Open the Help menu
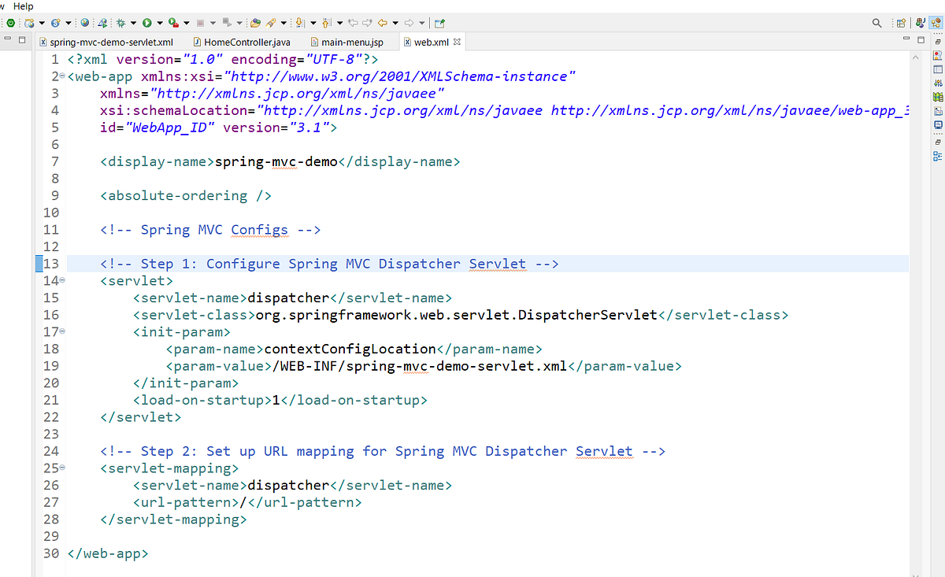The width and height of the screenshot is (945, 577). tap(22, 6)
